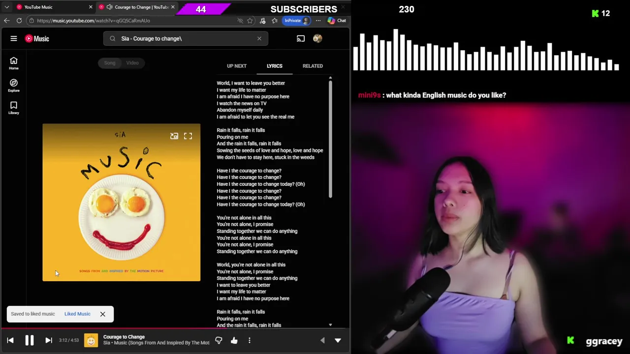Close the Courage to Change browser tab
This screenshot has width=630, height=354.
point(173,7)
